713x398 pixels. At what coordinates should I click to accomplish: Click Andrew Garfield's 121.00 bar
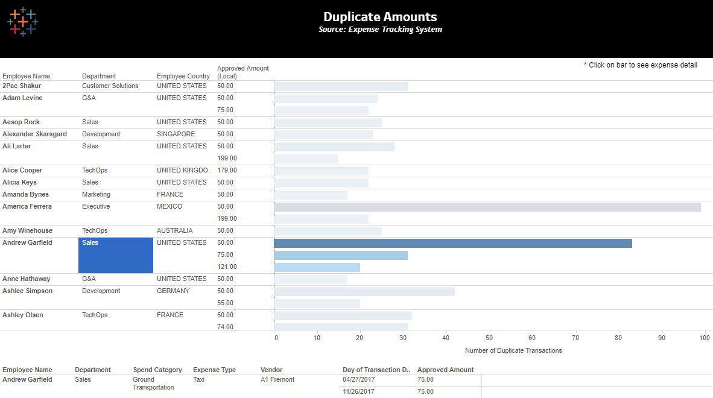pyautogui.click(x=317, y=267)
